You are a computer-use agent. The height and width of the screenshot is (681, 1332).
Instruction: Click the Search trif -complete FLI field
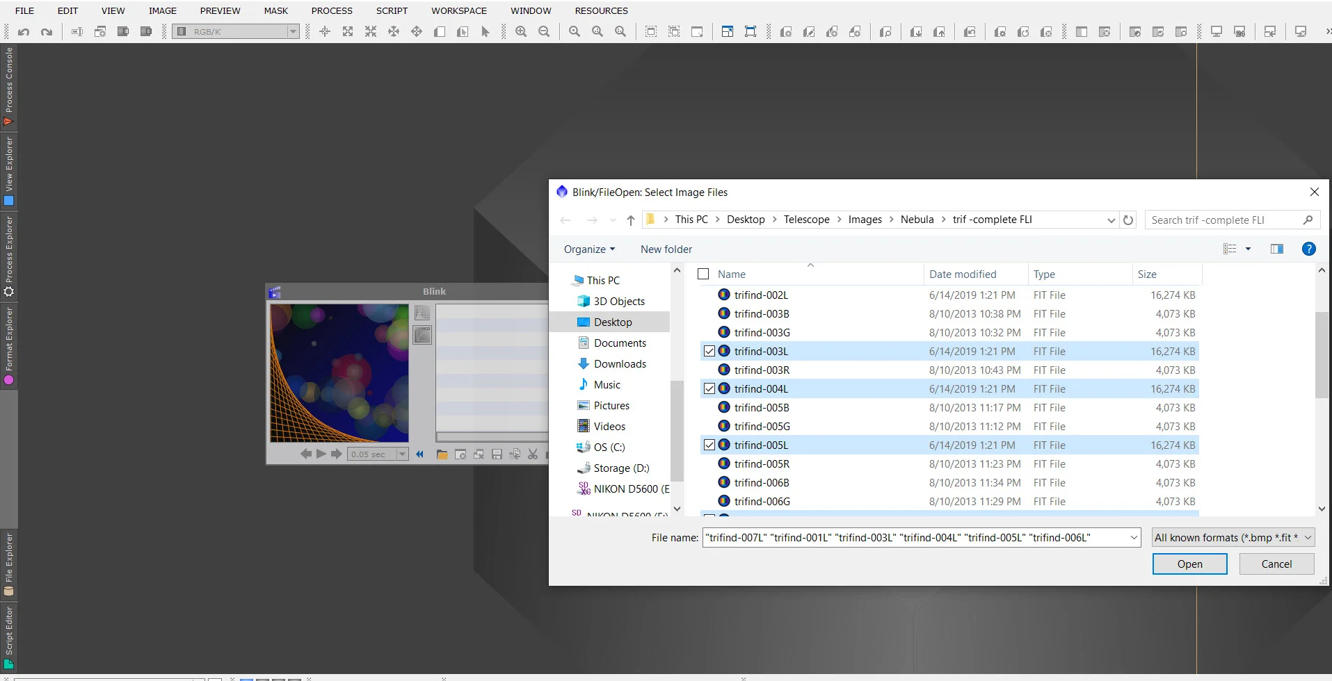click(1232, 220)
